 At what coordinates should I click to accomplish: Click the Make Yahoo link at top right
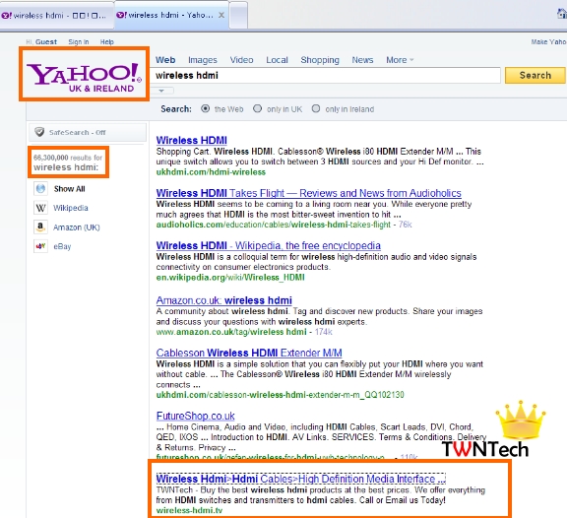[x=548, y=42]
